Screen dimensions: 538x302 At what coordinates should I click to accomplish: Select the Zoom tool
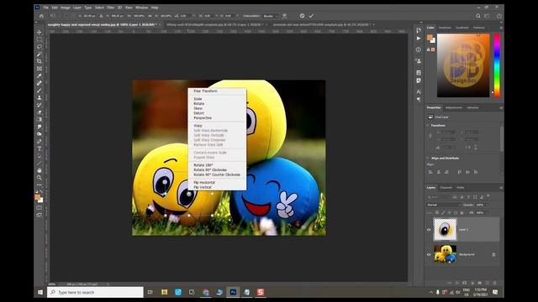(40, 177)
